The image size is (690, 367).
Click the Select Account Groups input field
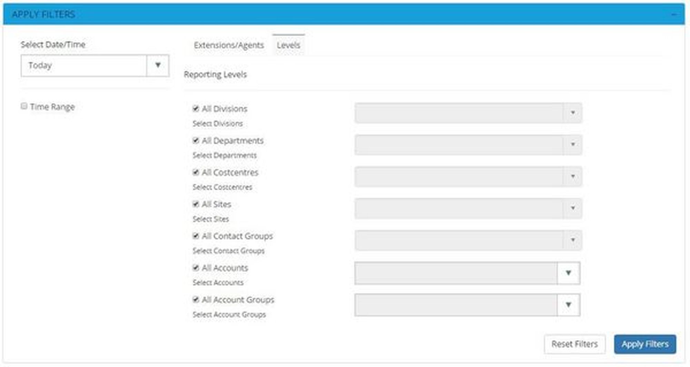(x=455, y=305)
